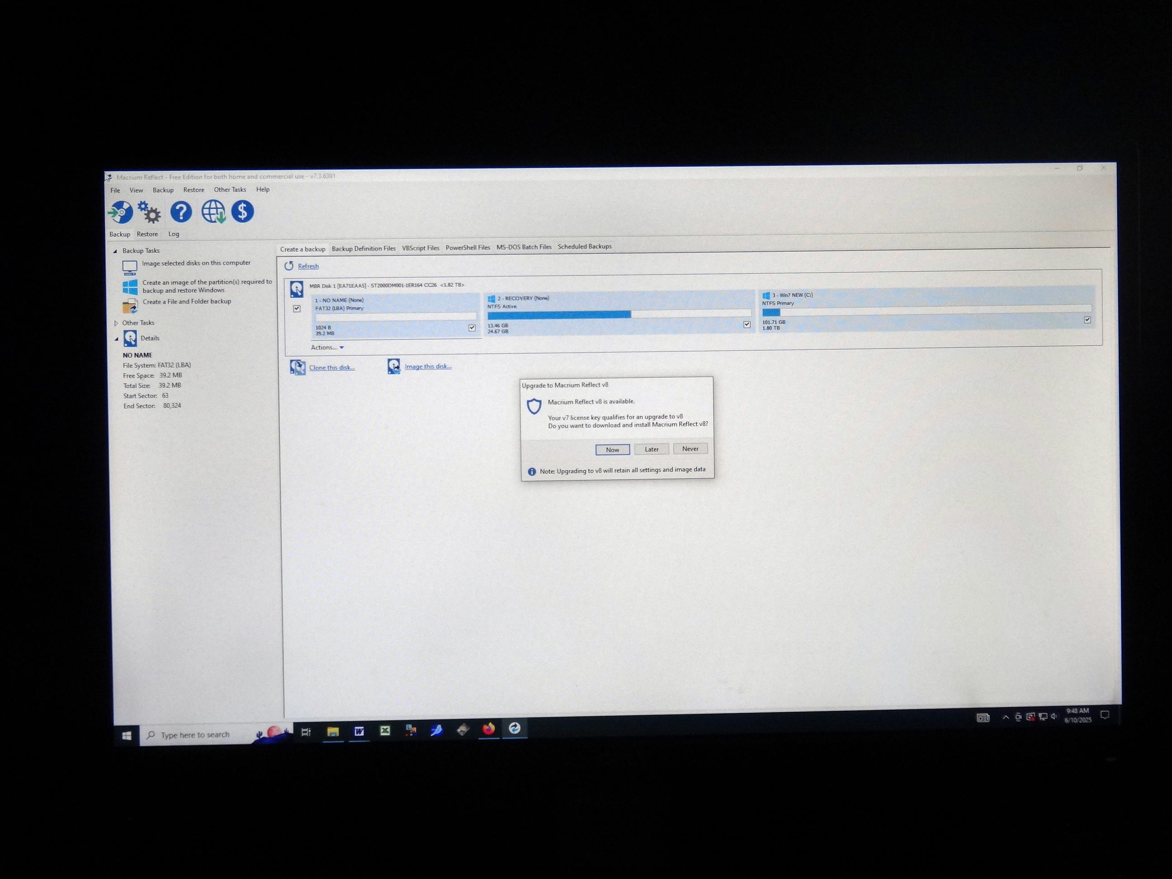Viewport: 1172px width, 879px height.
Task: Uncheck the Win7 NEW (C:) partition checkbox
Action: pos(1087,320)
